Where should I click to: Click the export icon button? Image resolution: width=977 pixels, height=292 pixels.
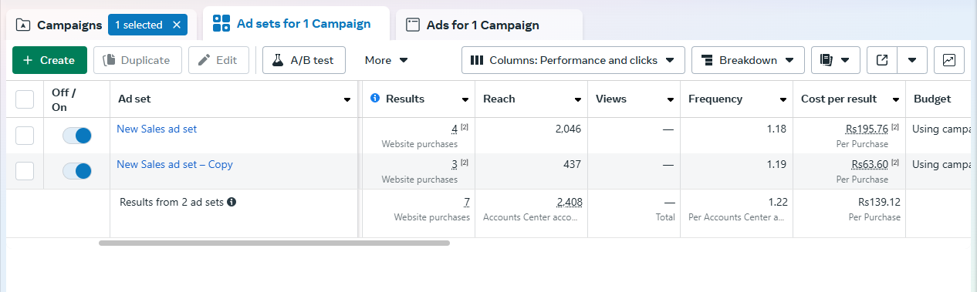(x=882, y=60)
